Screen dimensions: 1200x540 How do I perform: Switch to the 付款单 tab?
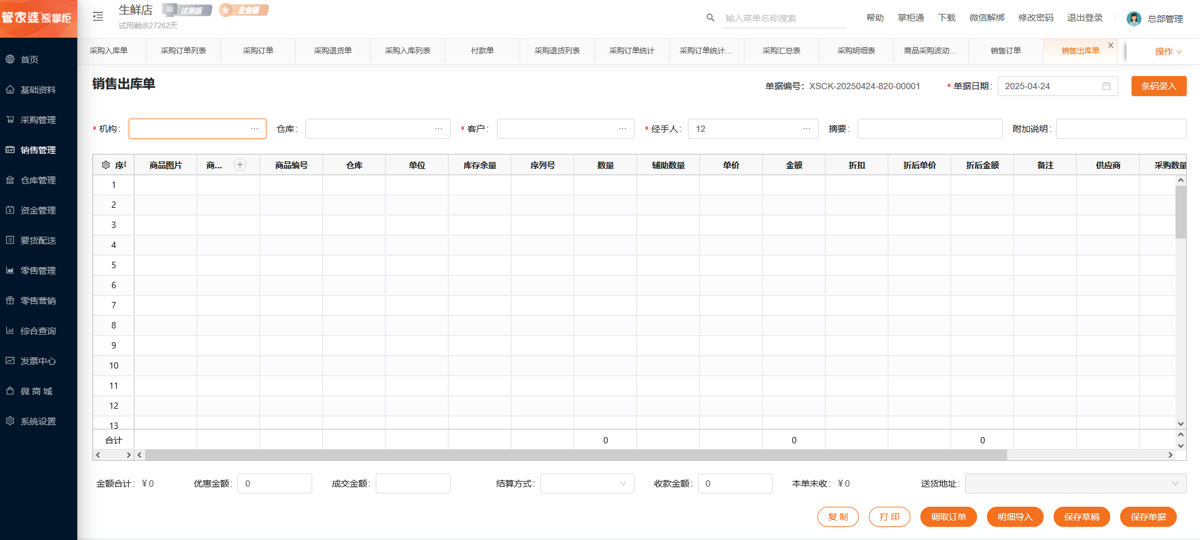(x=483, y=51)
